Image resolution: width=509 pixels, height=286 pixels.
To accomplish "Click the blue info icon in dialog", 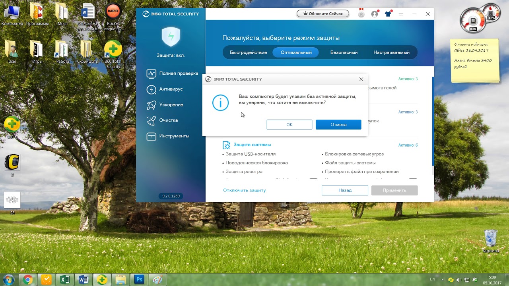I will point(220,102).
